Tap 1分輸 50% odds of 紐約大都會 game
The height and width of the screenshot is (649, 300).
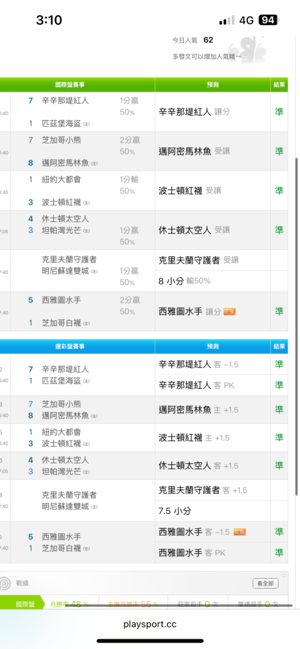pos(129,185)
